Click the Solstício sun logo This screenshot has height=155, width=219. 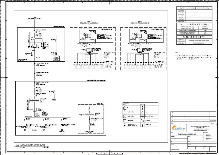(x=178, y=128)
